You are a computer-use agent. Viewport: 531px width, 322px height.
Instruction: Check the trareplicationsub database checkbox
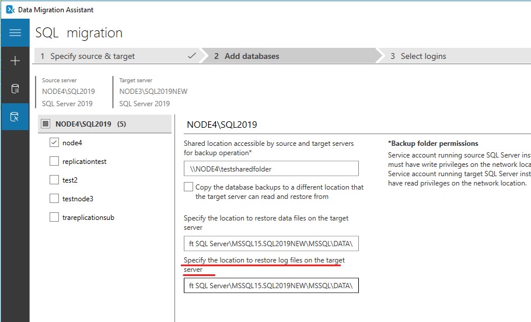pyautogui.click(x=54, y=217)
